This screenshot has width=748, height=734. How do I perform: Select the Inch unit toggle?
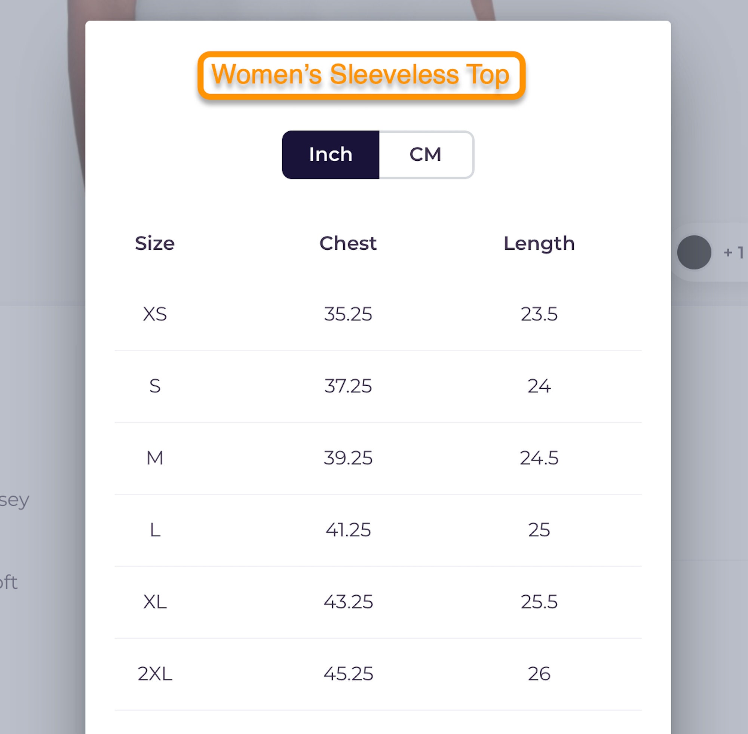point(331,155)
